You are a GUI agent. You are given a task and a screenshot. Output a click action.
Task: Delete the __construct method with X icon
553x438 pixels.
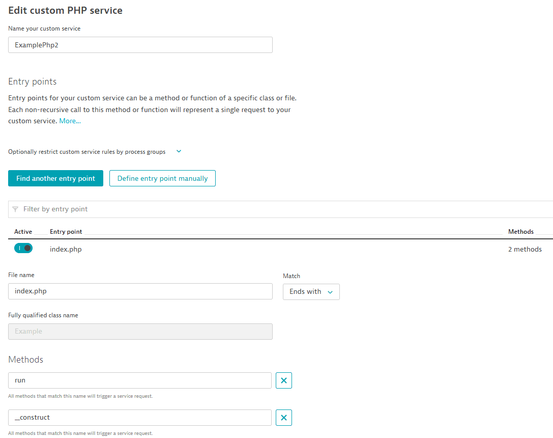283,418
